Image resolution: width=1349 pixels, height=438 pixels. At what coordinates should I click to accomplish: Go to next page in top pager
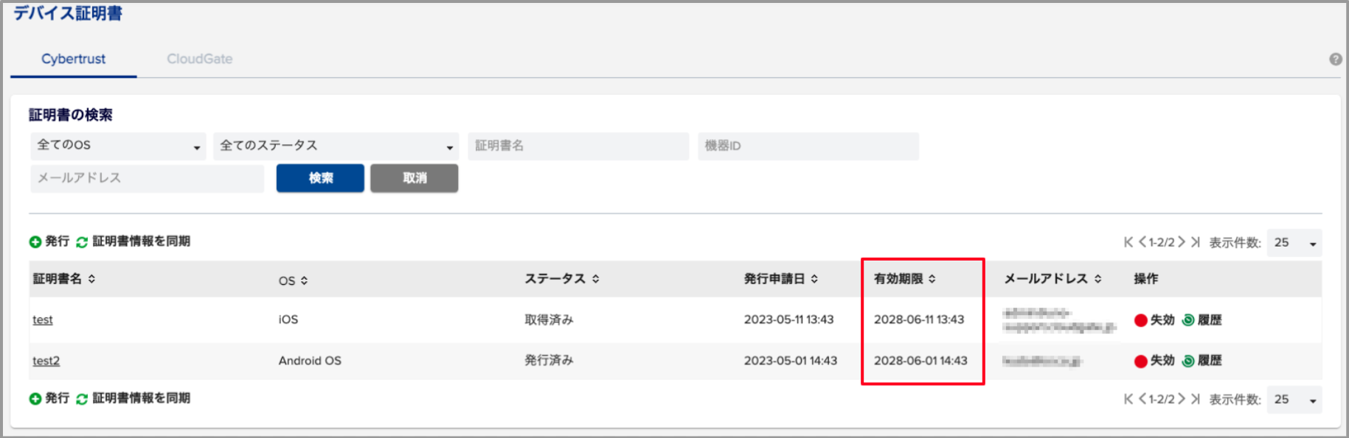(1182, 242)
